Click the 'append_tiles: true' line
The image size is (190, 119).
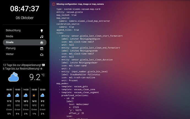(x=68, y=30)
